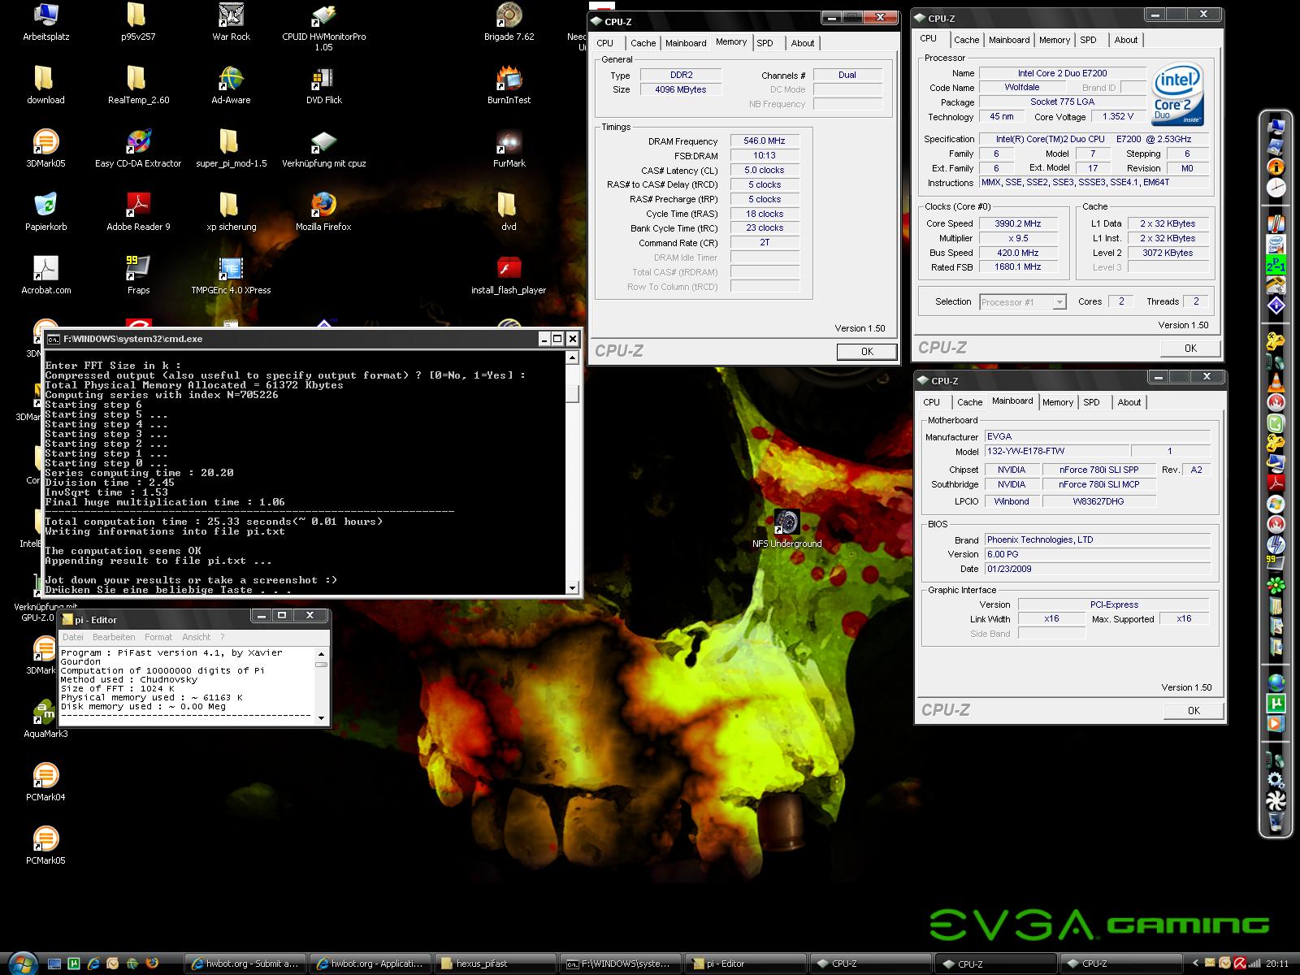Click the Windows Start orb
The height and width of the screenshot is (975, 1300).
[24, 964]
